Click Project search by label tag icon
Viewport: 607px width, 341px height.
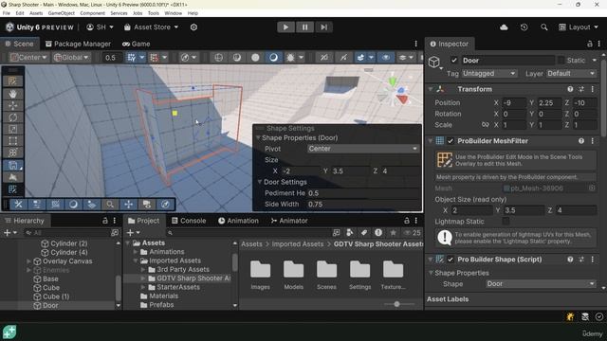pyautogui.click(x=364, y=232)
